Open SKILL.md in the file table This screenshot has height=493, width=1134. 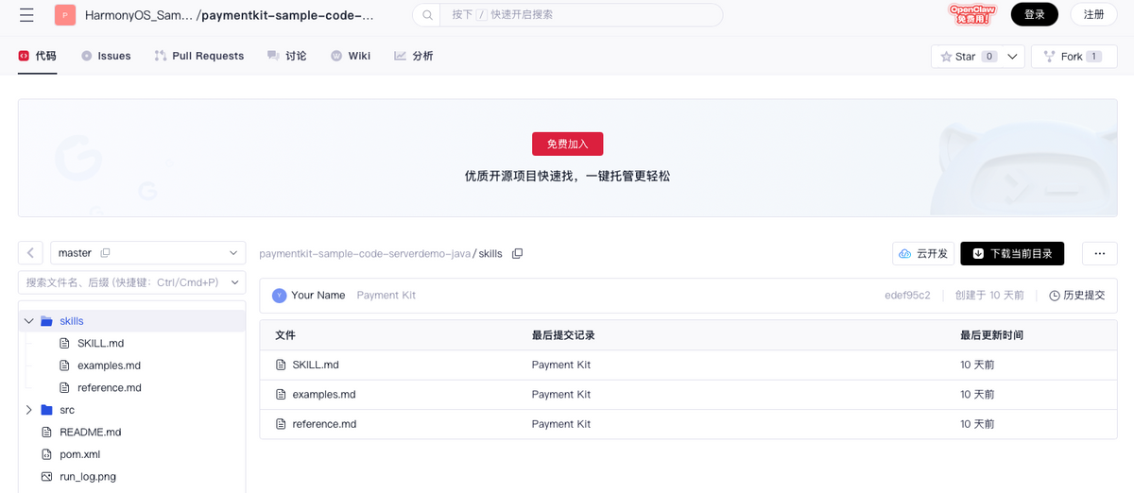(x=316, y=365)
